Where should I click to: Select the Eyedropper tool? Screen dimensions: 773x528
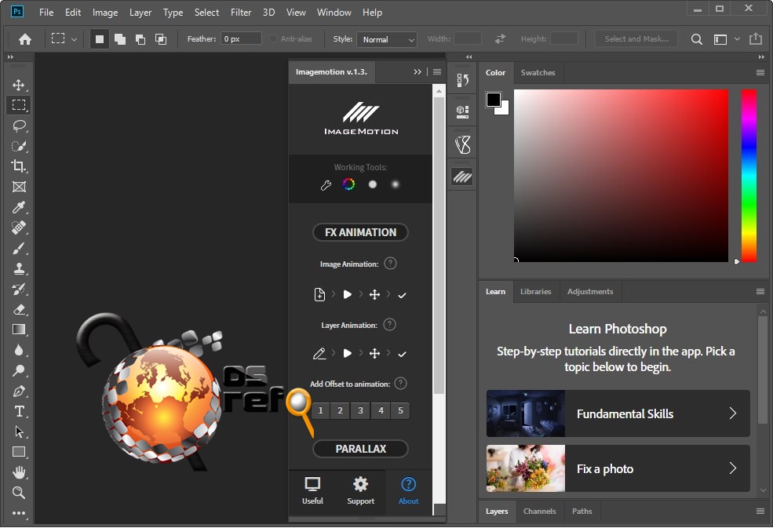19,207
